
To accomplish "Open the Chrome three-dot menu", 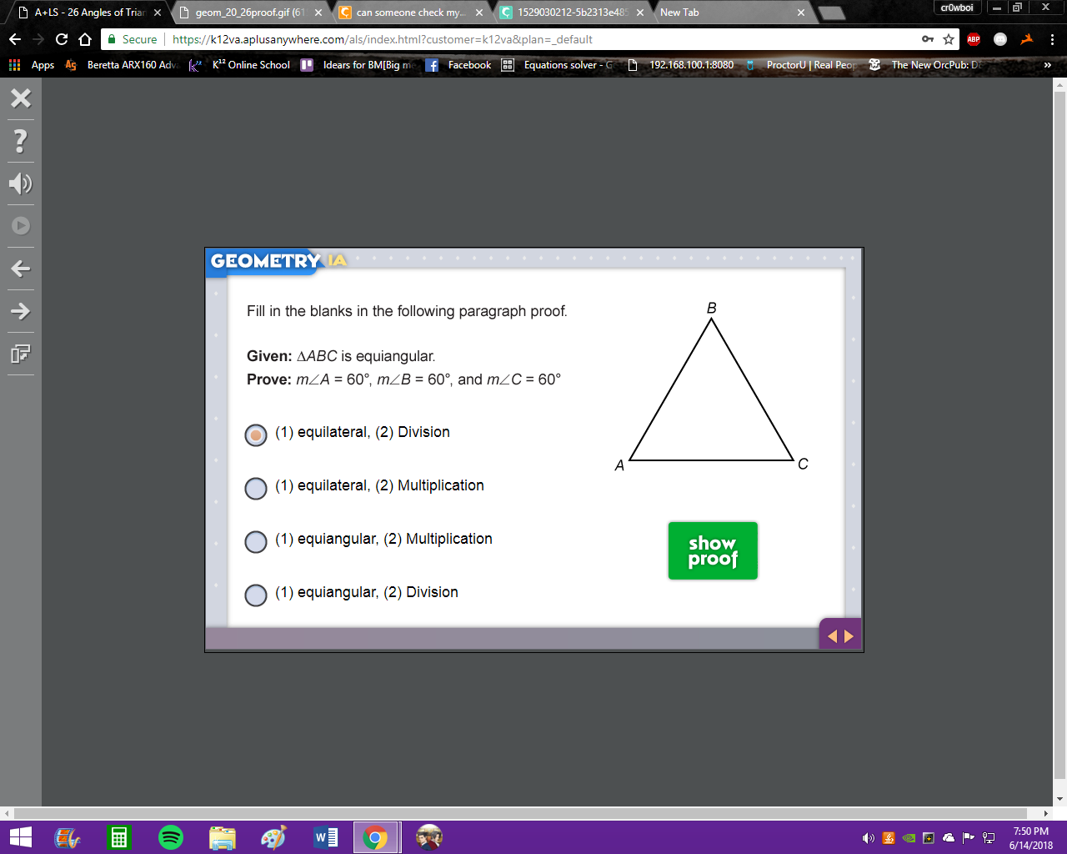I will click(1052, 39).
